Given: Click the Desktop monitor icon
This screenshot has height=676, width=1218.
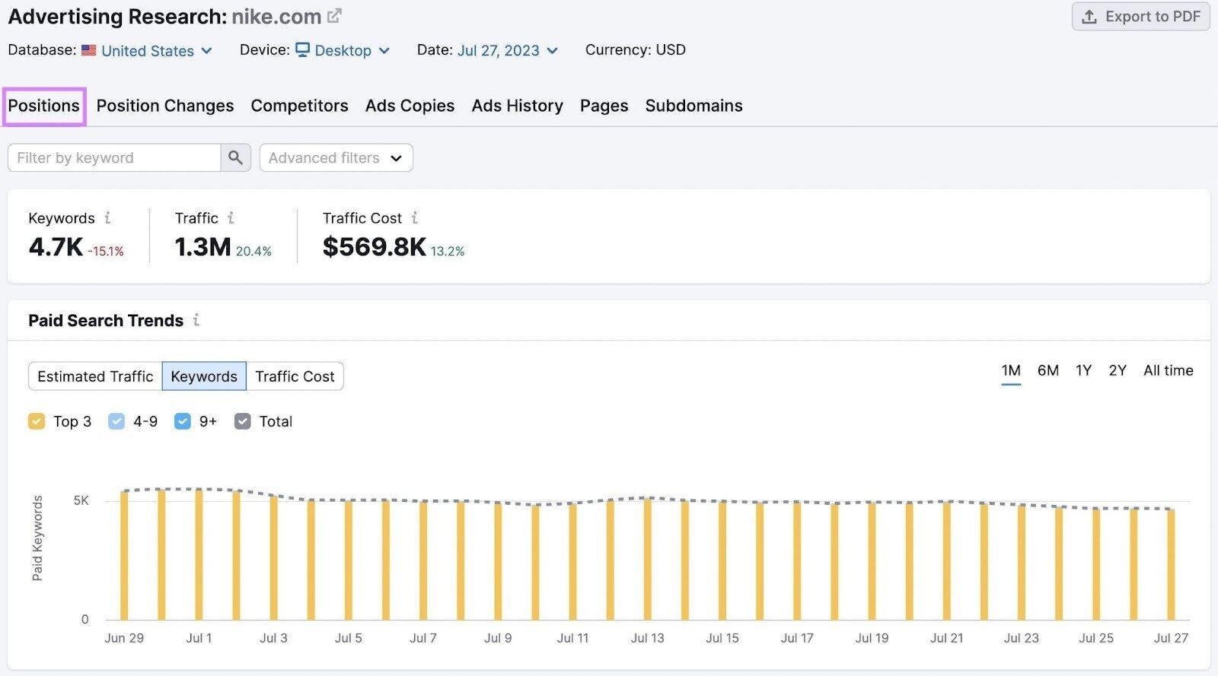Looking at the screenshot, I should [x=302, y=50].
